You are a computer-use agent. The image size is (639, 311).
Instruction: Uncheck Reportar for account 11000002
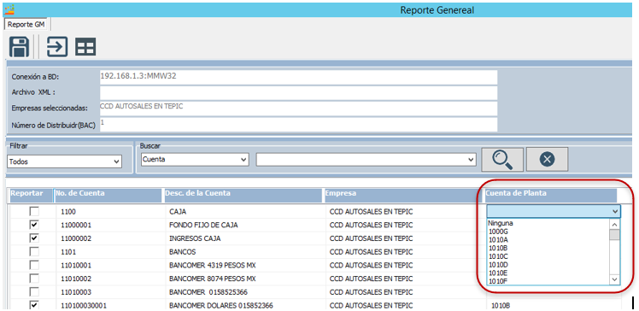[x=35, y=238]
